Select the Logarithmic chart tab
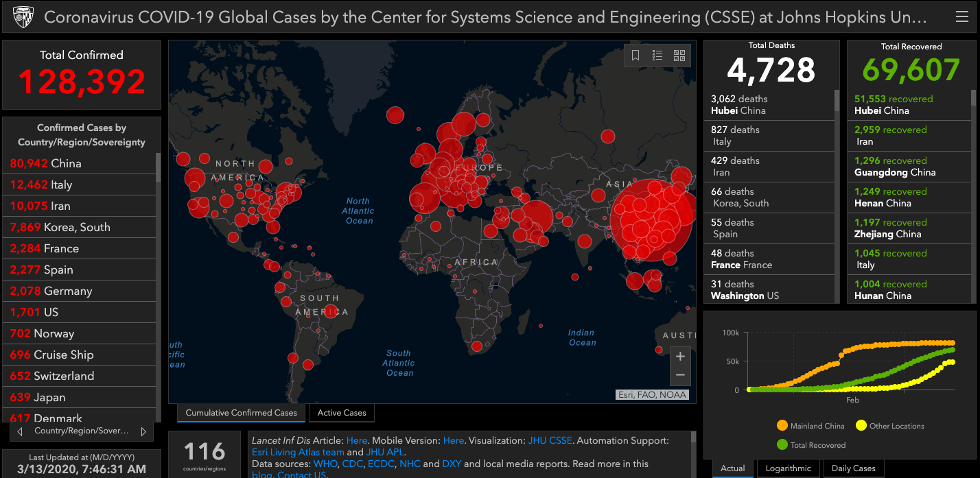The width and height of the screenshot is (980, 478). coord(788,468)
